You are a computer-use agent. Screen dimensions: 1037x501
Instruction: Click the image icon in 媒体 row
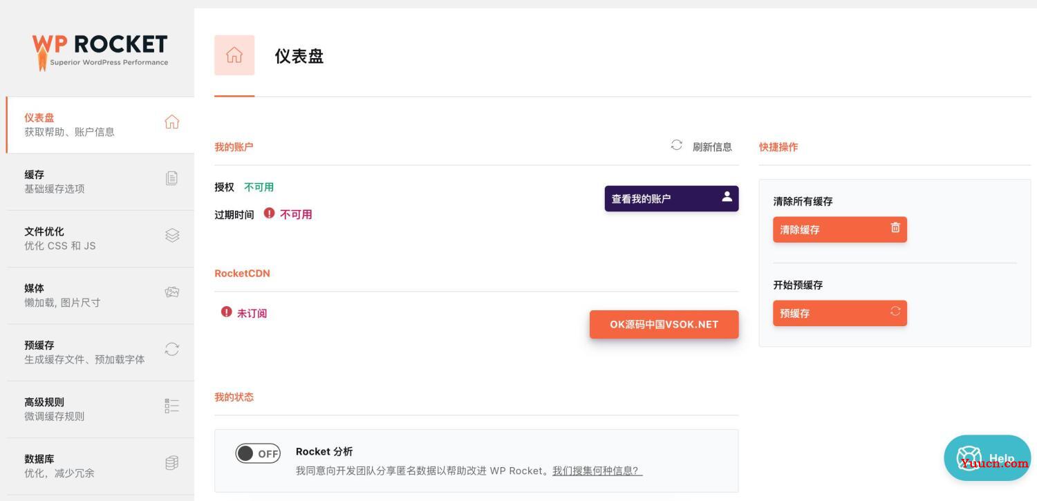point(172,292)
